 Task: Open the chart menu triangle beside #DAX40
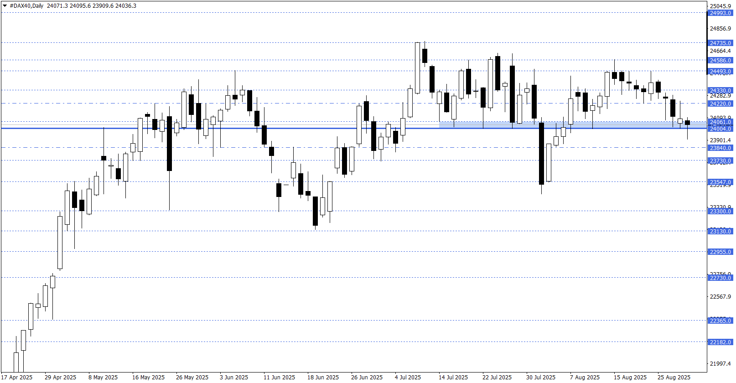click(5, 6)
